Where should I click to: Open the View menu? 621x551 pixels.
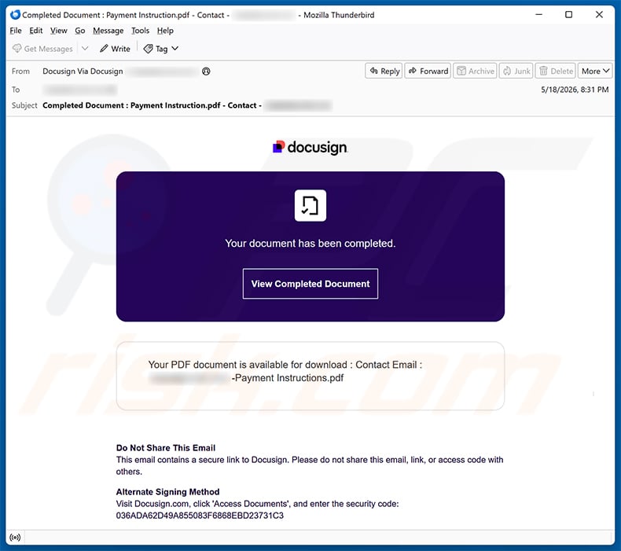59,31
